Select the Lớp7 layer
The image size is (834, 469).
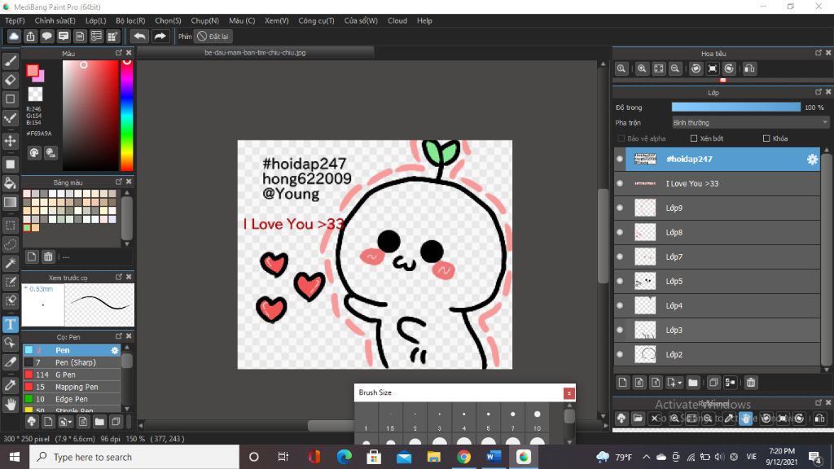(717, 256)
